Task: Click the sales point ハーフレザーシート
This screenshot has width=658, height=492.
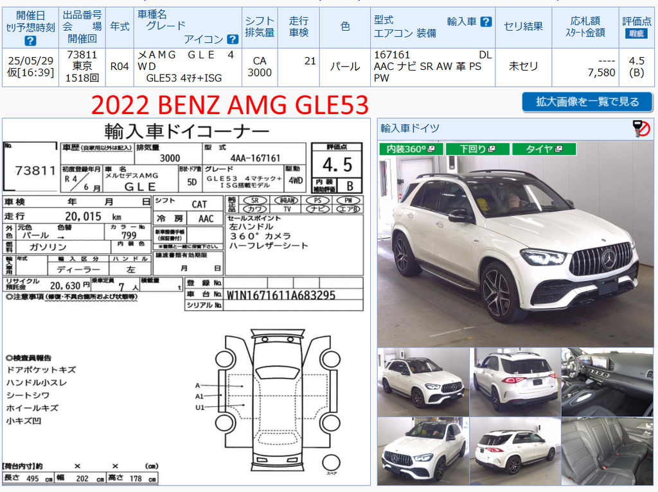Action: [x=269, y=246]
